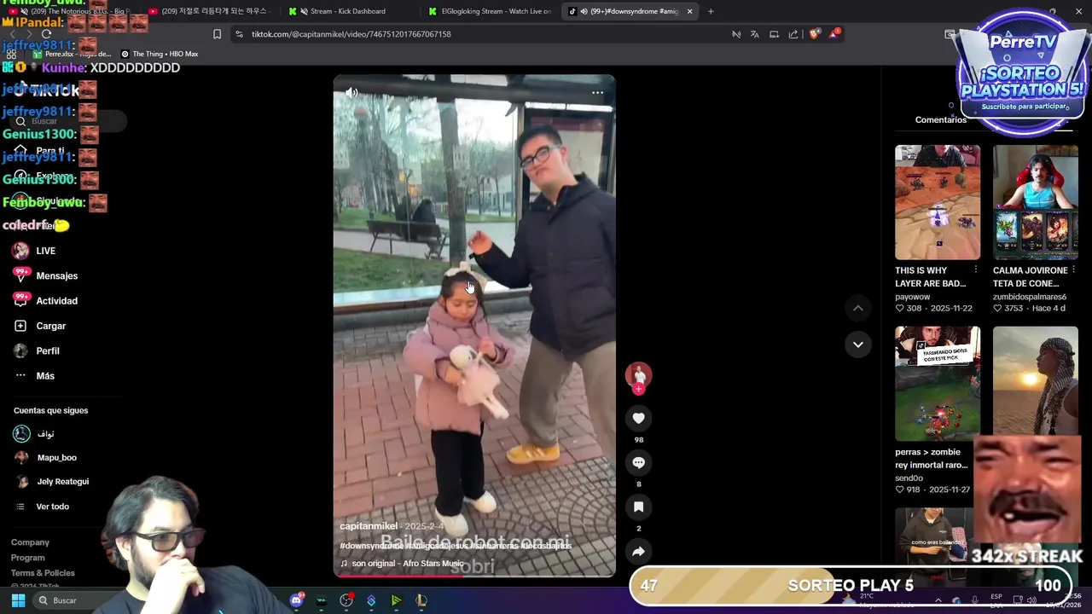Image resolution: width=1092 pixels, height=614 pixels.
Task: Click the browser translate icon
Action: pos(755,34)
